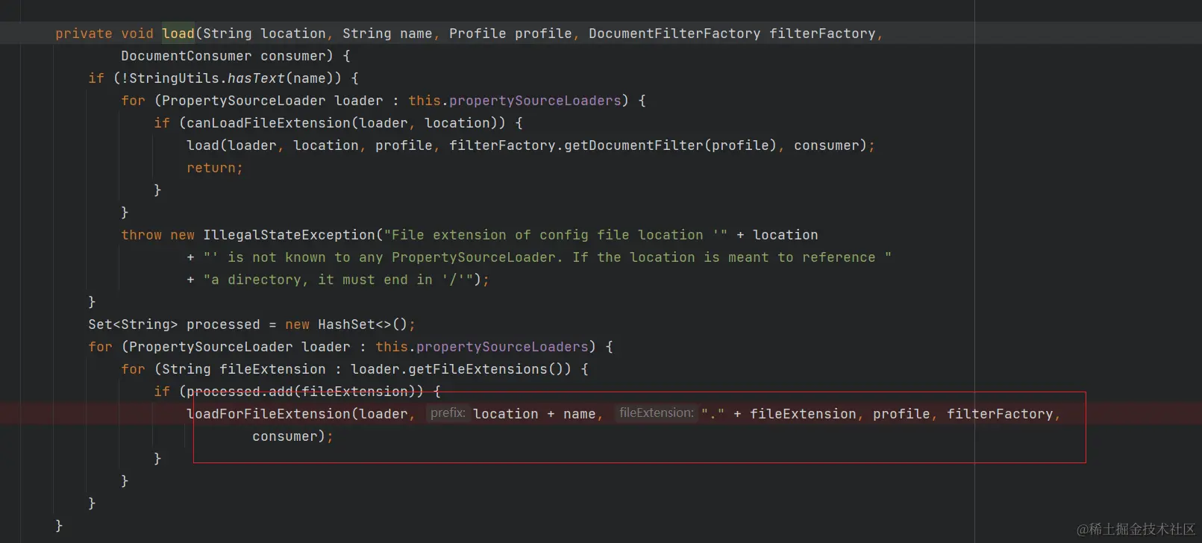Click the 'StringUtils' class reference
The image size is (1202, 543).
174,78
